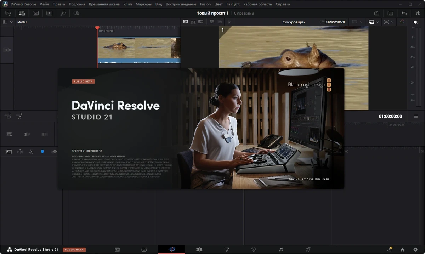
Task: Open the timeline options hamburger menu
Action: point(416,116)
